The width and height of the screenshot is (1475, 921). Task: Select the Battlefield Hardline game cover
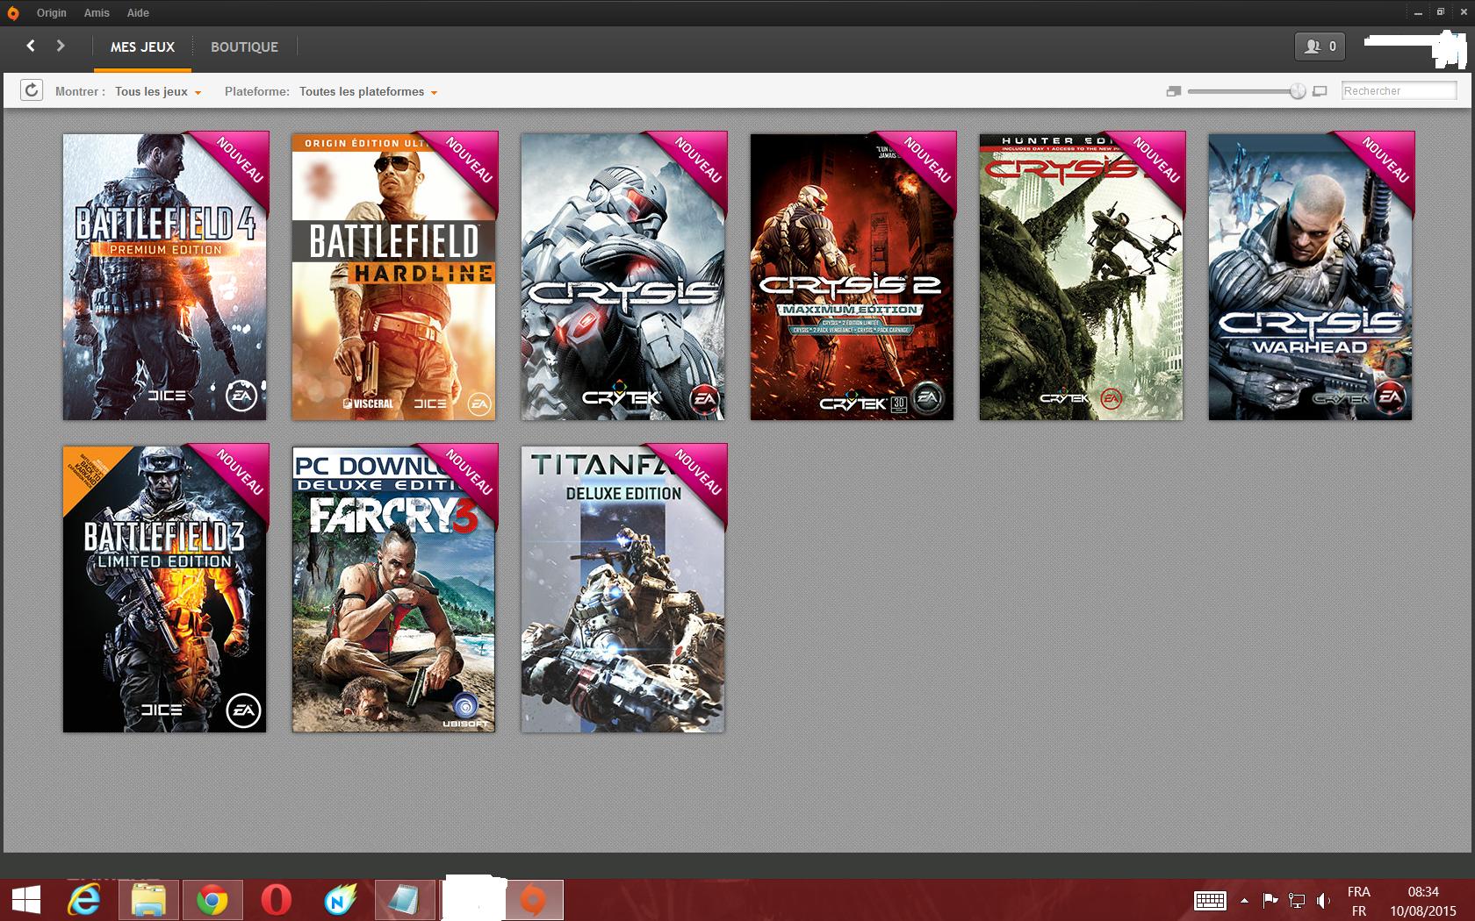click(x=394, y=276)
